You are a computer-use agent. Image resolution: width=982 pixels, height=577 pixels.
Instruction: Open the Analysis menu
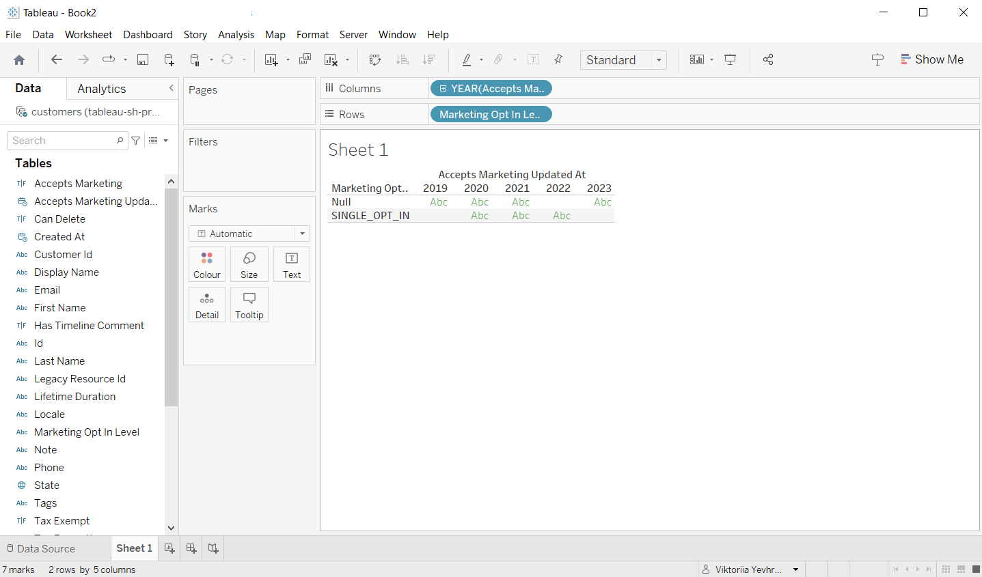236,34
